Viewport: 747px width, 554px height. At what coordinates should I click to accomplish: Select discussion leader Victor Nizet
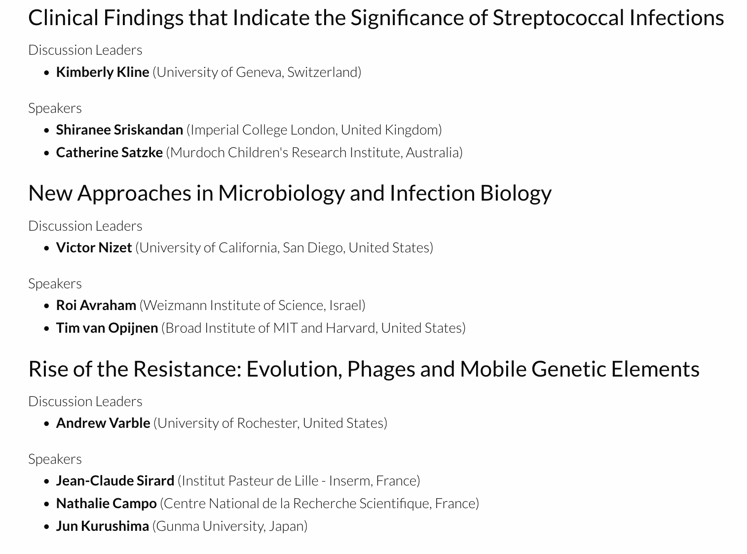pos(94,247)
